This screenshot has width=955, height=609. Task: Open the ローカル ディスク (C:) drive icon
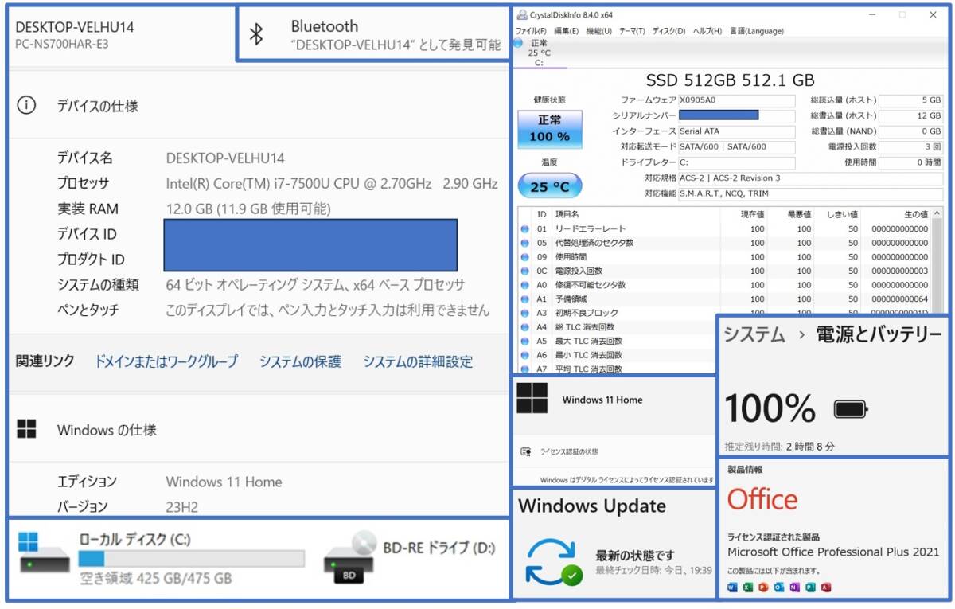pos(45,553)
